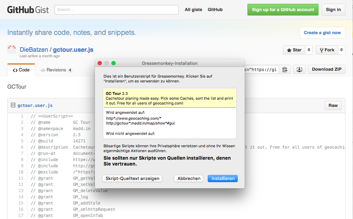The height and width of the screenshot is (219, 353).
Task: Open the gctour.user.js gist title link
Action: coord(73,50)
